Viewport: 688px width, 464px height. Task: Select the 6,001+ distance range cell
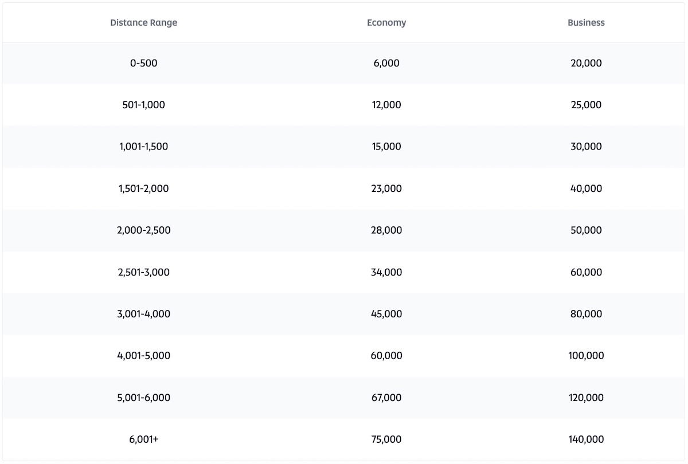click(143, 439)
